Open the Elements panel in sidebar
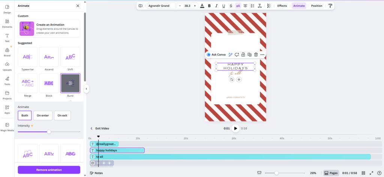Image resolution: width=384 pixels, height=177 pixels. pyautogui.click(x=7, y=23)
